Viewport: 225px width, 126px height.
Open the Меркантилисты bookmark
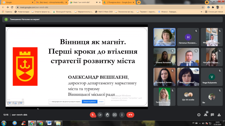pos(84,12)
